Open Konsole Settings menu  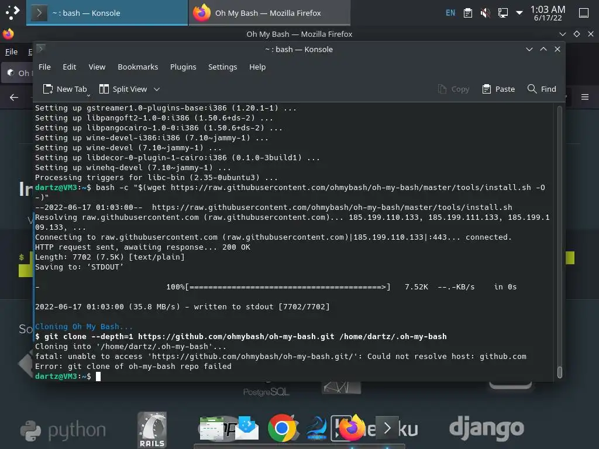coord(222,67)
